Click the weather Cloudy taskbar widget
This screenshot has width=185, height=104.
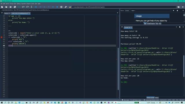(x=150, y=103)
